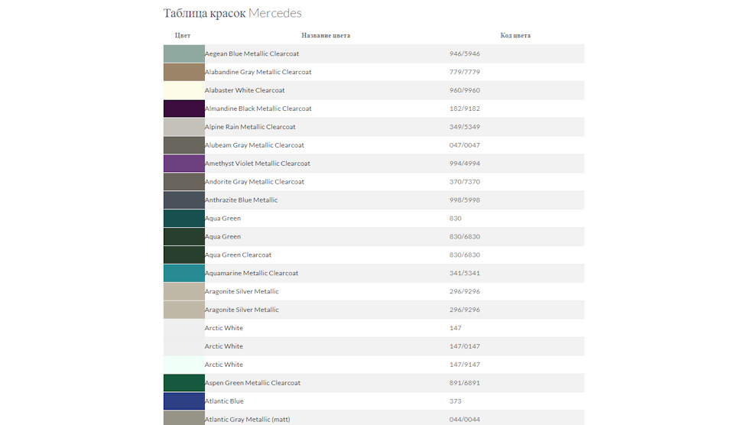Click the "Код цвета" column header
Viewport: 734px width, 425px height.
point(515,36)
